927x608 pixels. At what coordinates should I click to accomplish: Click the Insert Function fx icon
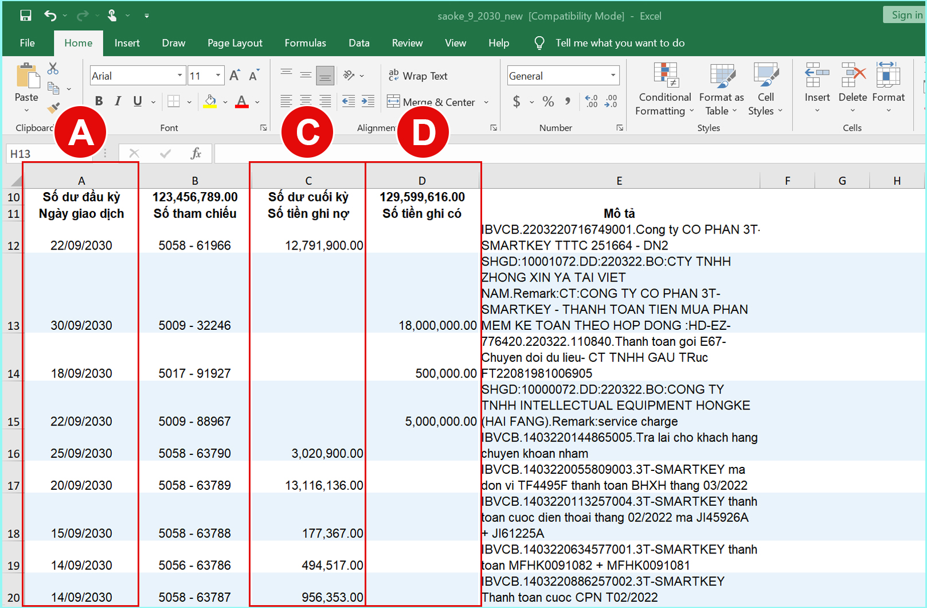195,153
